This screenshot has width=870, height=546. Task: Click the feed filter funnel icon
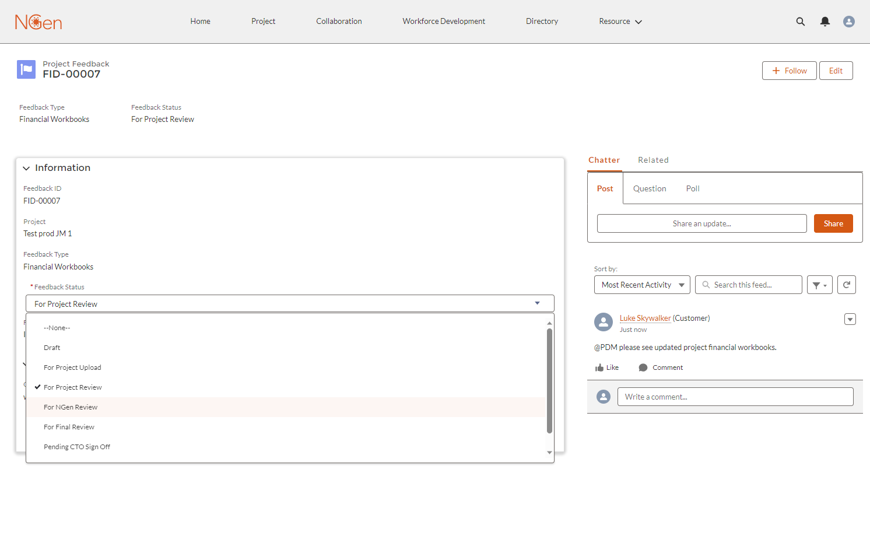coord(819,285)
